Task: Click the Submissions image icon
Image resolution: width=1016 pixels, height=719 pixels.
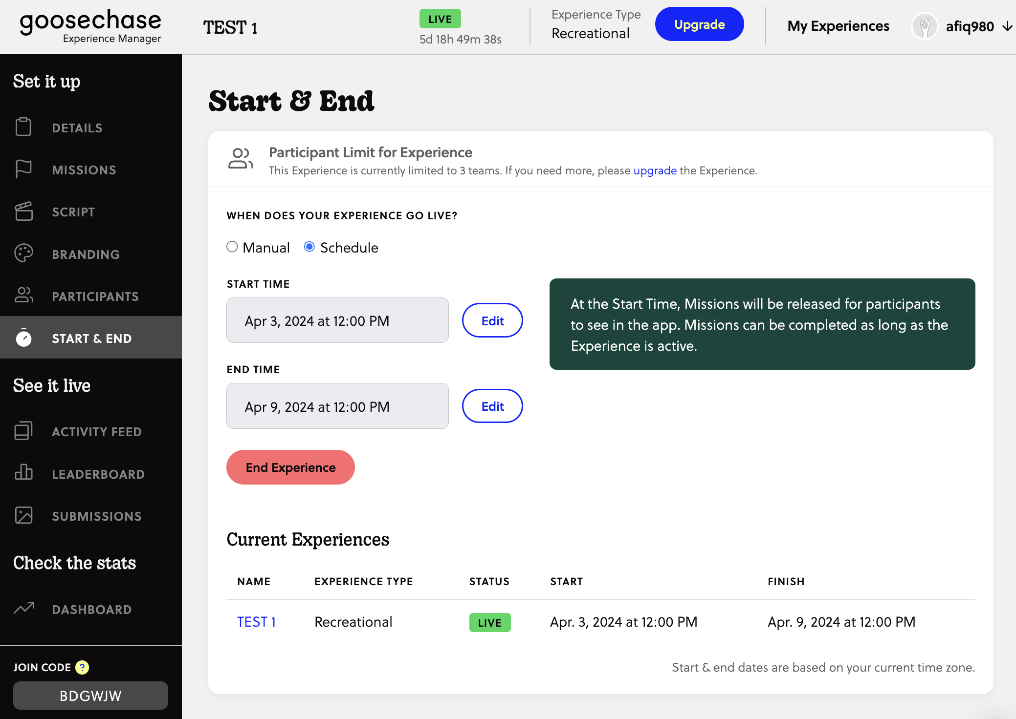Action: coord(23,515)
